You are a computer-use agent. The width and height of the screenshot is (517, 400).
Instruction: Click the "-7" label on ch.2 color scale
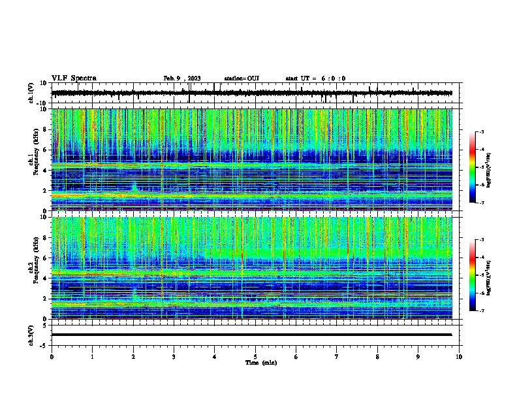pyautogui.click(x=482, y=311)
